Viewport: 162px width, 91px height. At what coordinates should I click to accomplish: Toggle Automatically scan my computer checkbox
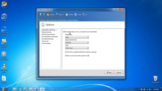pyautogui.click(x=64, y=32)
